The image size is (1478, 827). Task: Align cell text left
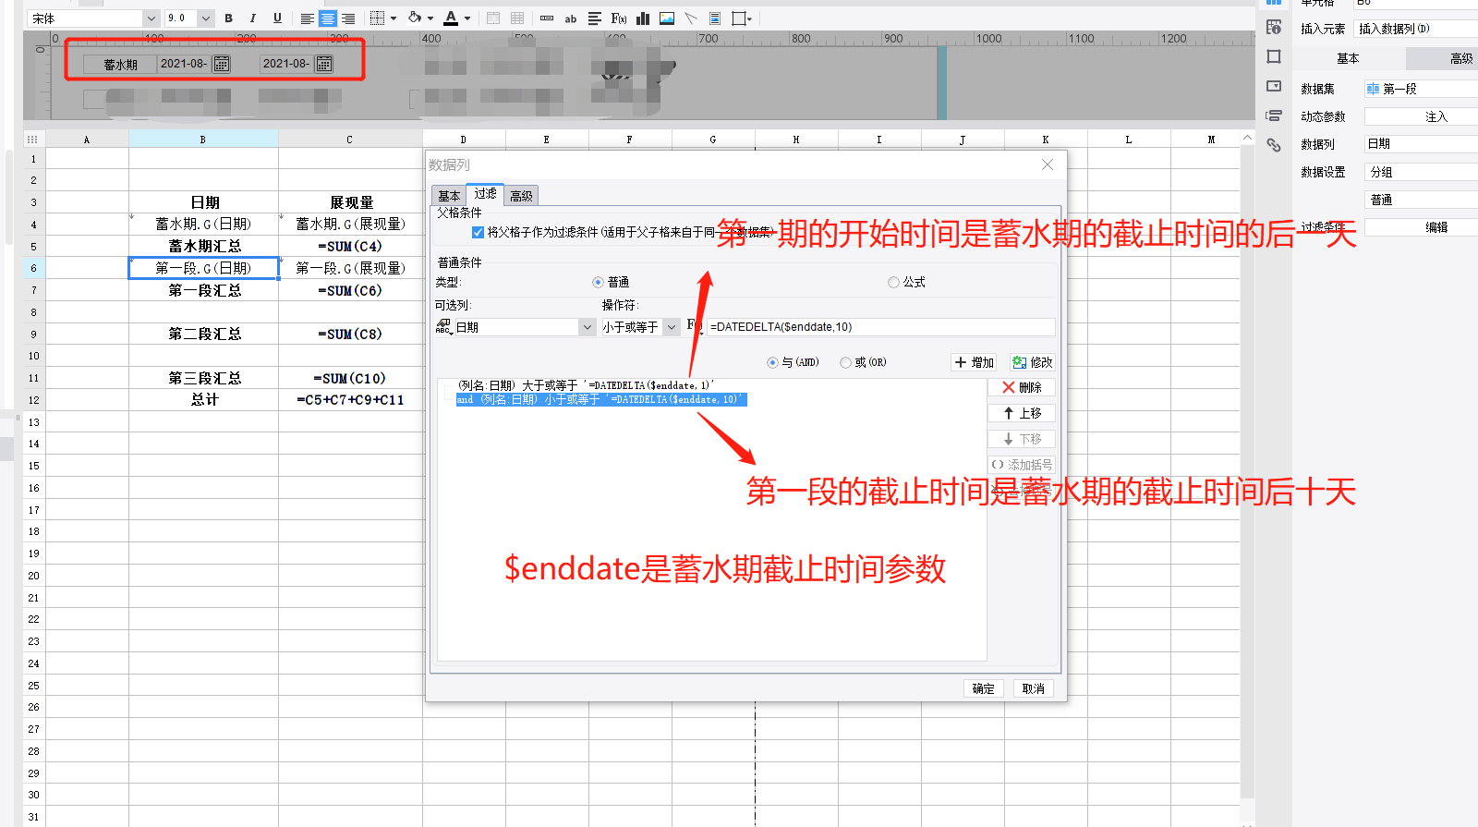tap(308, 18)
